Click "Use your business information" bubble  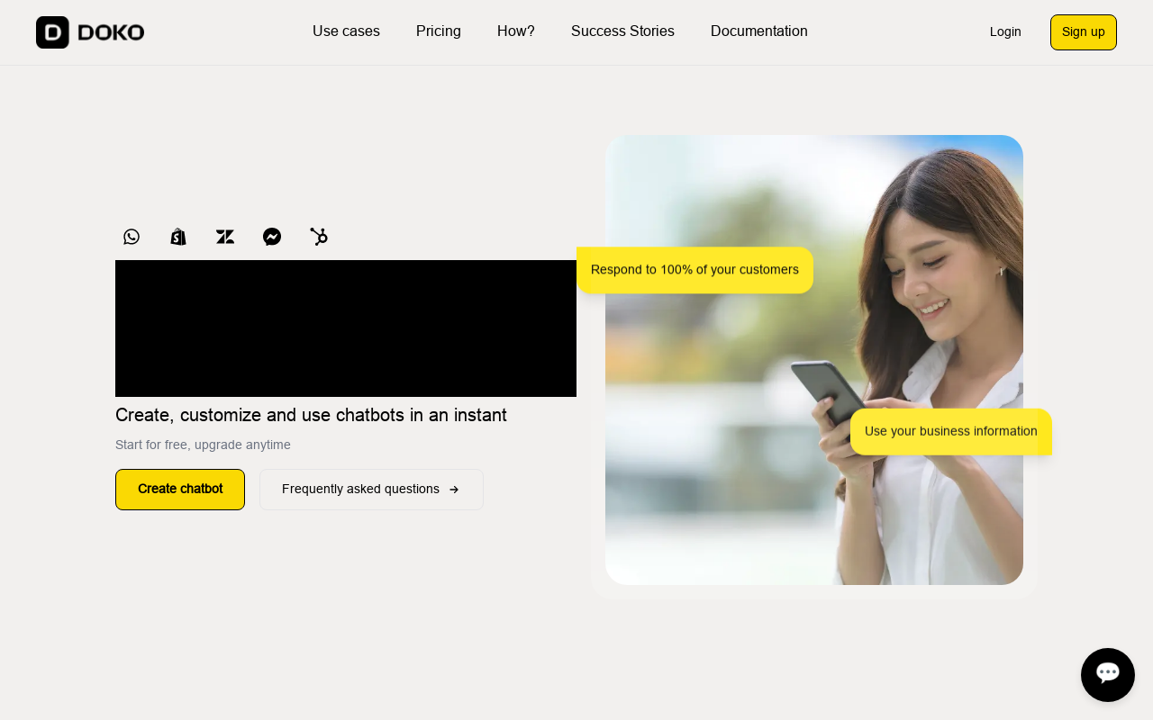(x=951, y=432)
